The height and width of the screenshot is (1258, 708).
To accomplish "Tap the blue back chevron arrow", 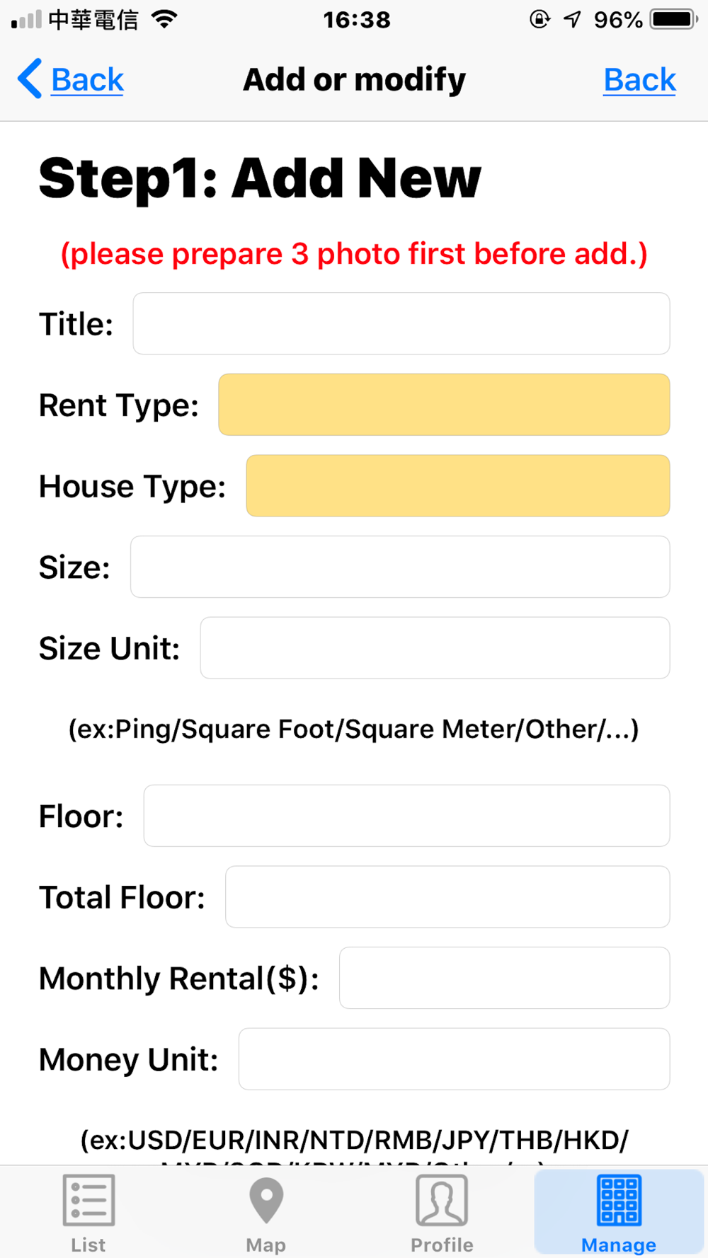I will pyautogui.click(x=30, y=79).
